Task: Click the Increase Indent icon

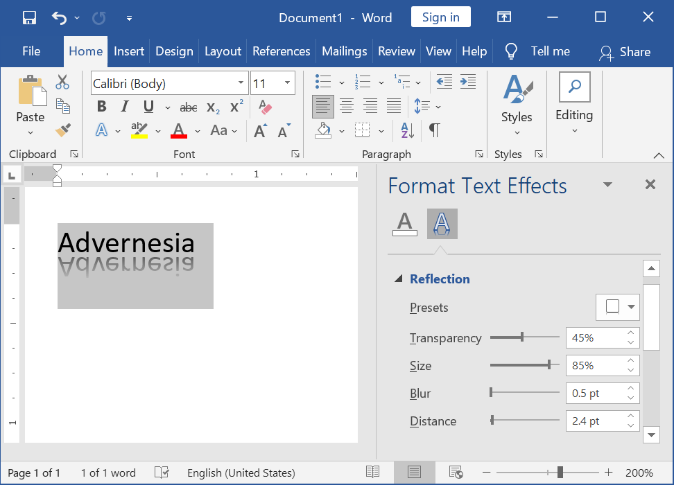Action: pos(467,82)
